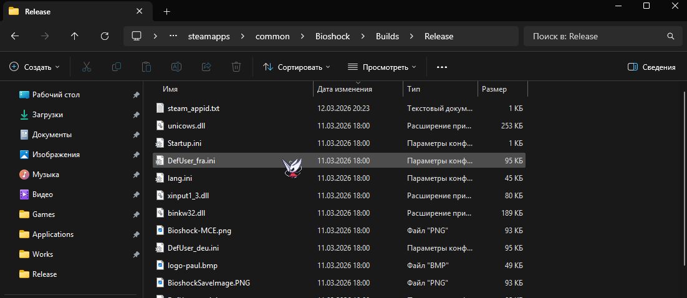Select the BioshockSaveImage.PNG file

[339, 282]
